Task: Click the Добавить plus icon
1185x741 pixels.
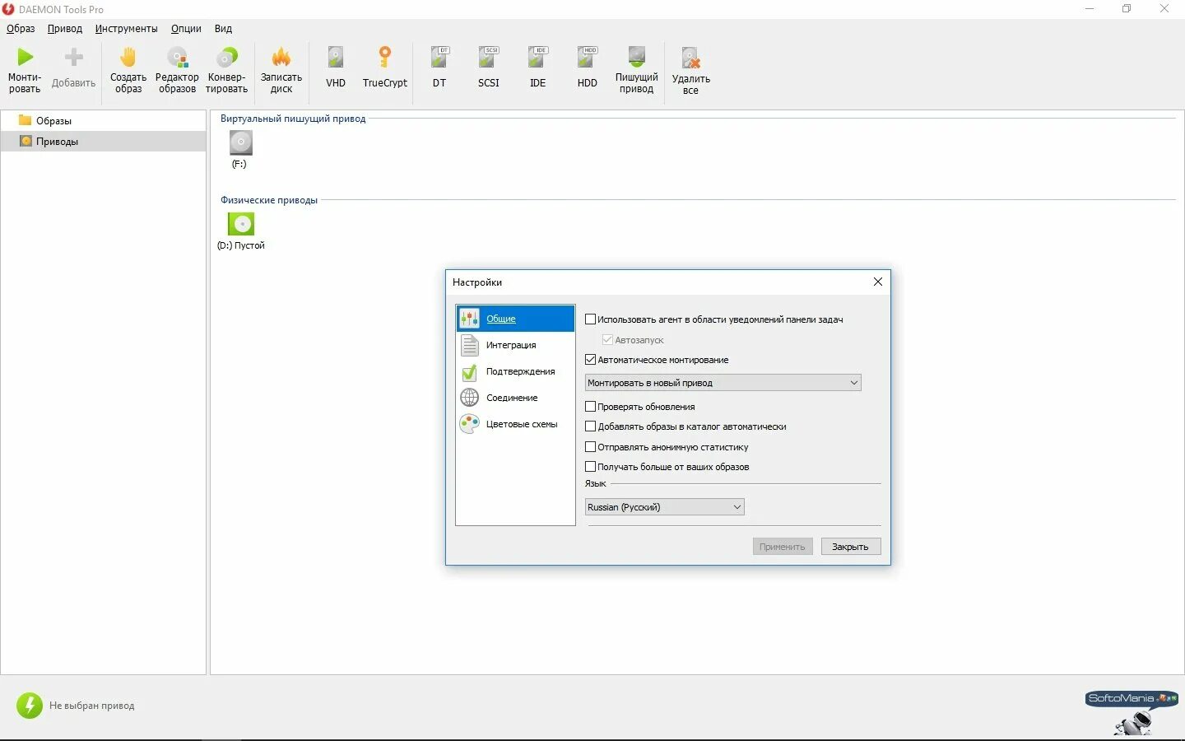Action: [74, 57]
